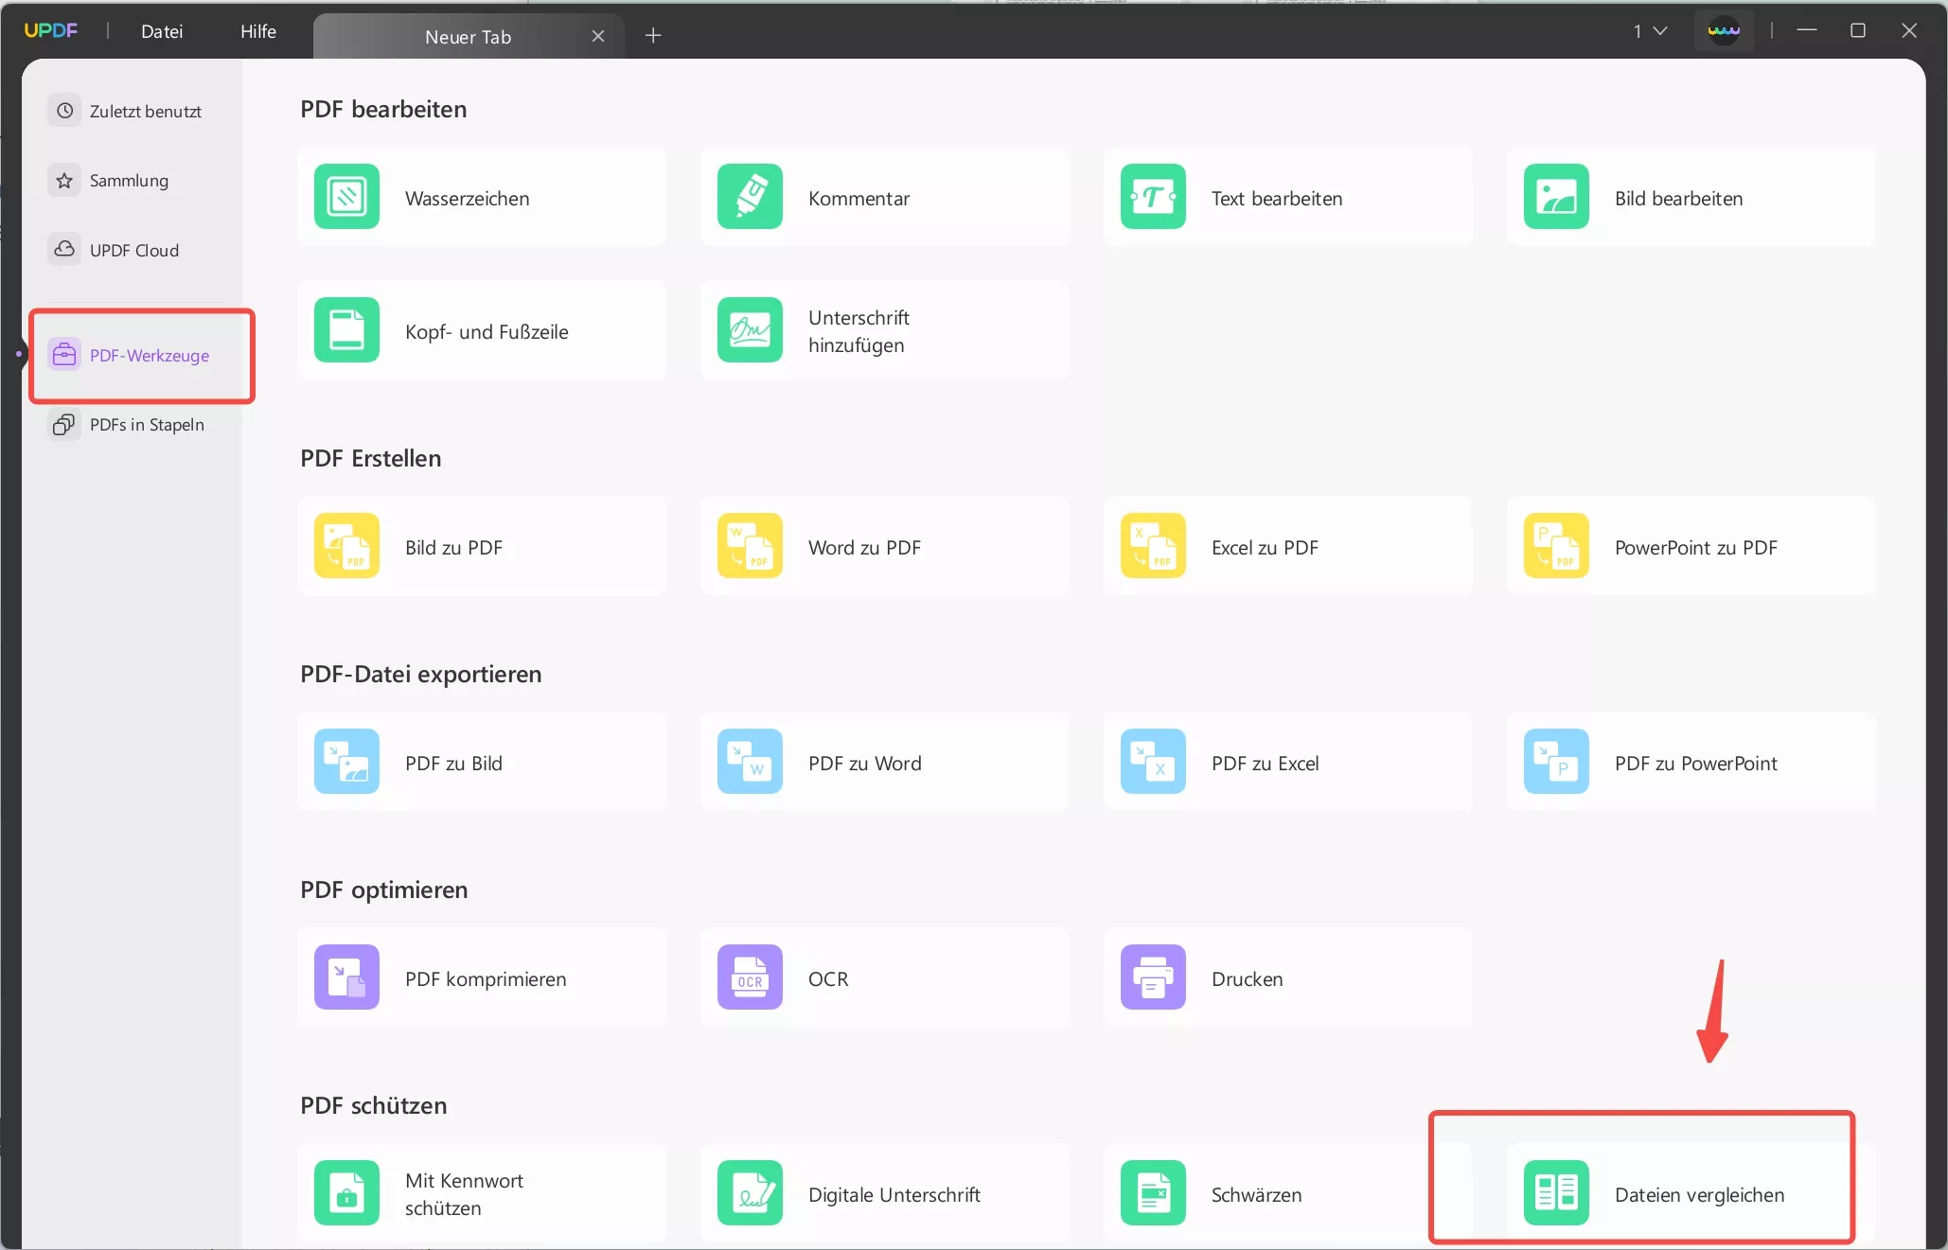Click the Unterschrift hinzufügen icon

pyautogui.click(x=750, y=330)
